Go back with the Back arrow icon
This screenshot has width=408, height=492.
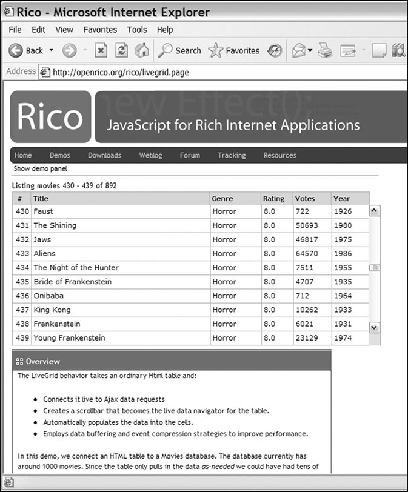tap(15, 50)
